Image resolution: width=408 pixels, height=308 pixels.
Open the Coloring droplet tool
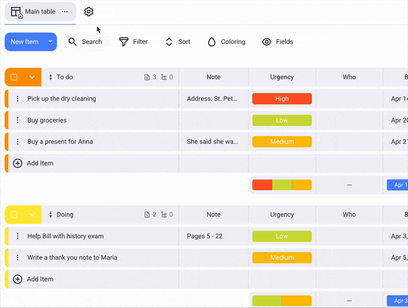[212, 42]
